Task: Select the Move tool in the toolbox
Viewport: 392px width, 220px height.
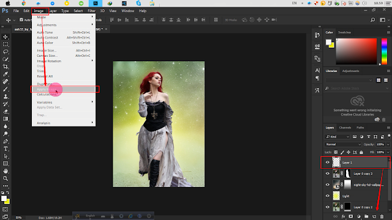Action: (6, 37)
